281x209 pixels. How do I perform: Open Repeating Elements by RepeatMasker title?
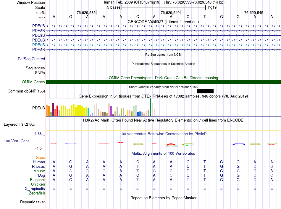[164, 198]
